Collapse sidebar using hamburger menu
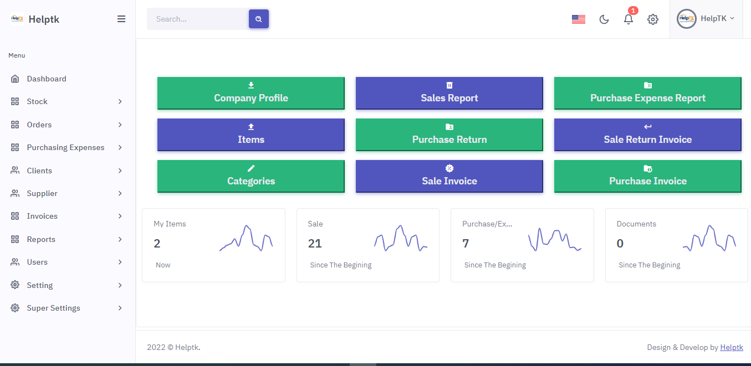This screenshot has width=751, height=366. click(x=121, y=19)
